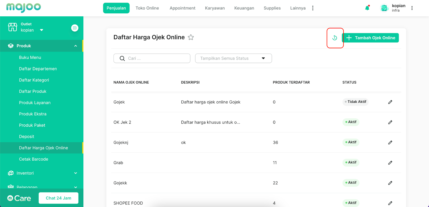Screen dimensions: 429x207
Task: Click the DESKRIPSI column header
Action: (190, 82)
